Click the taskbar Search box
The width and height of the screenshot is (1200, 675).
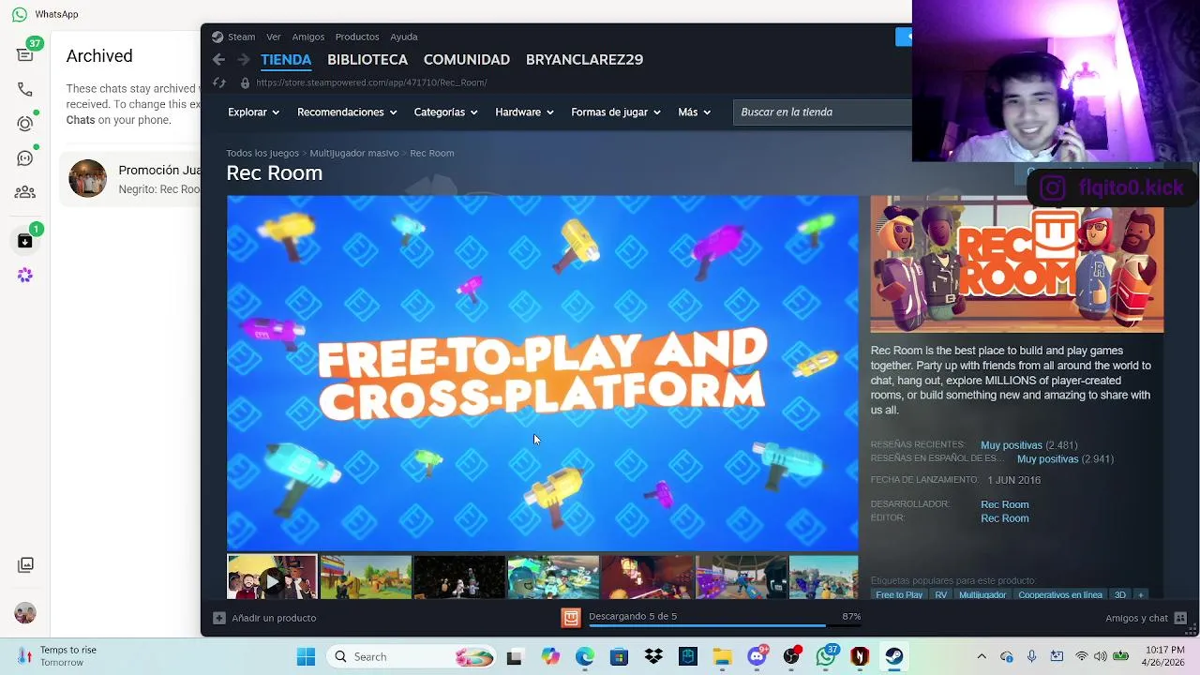pyautogui.click(x=412, y=656)
